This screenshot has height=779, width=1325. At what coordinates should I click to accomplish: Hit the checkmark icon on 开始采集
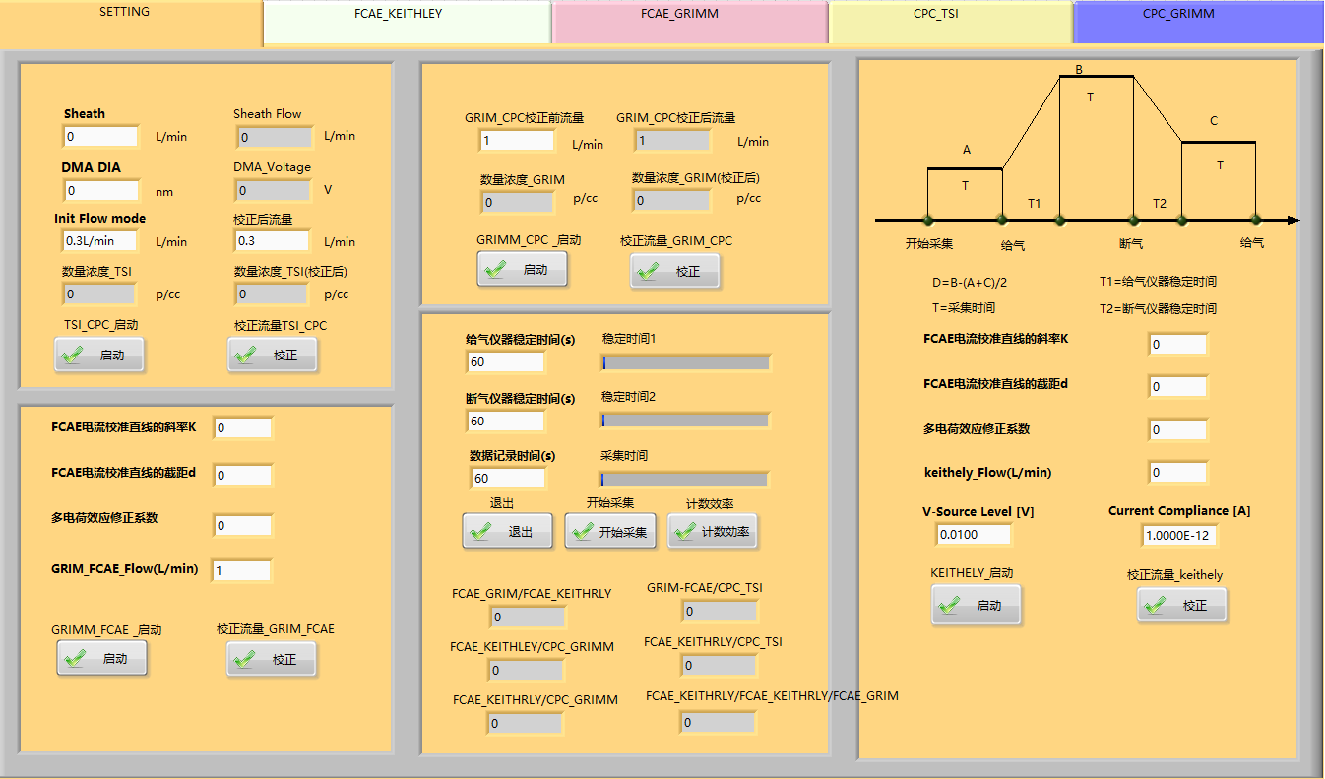[x=583, y=532]
